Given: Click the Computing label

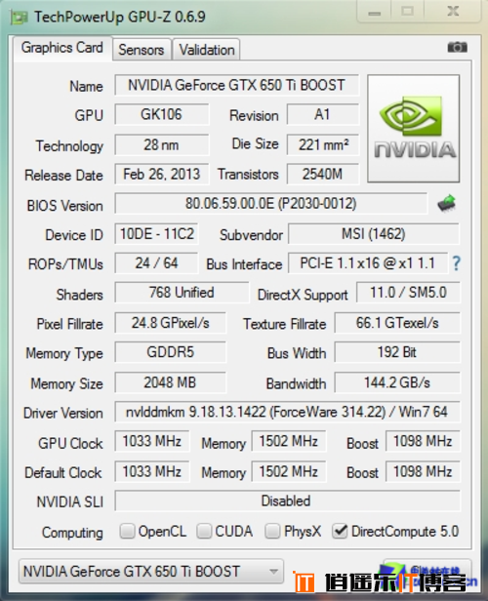Looking at the screenshot, I should click(x=72, y=533).
